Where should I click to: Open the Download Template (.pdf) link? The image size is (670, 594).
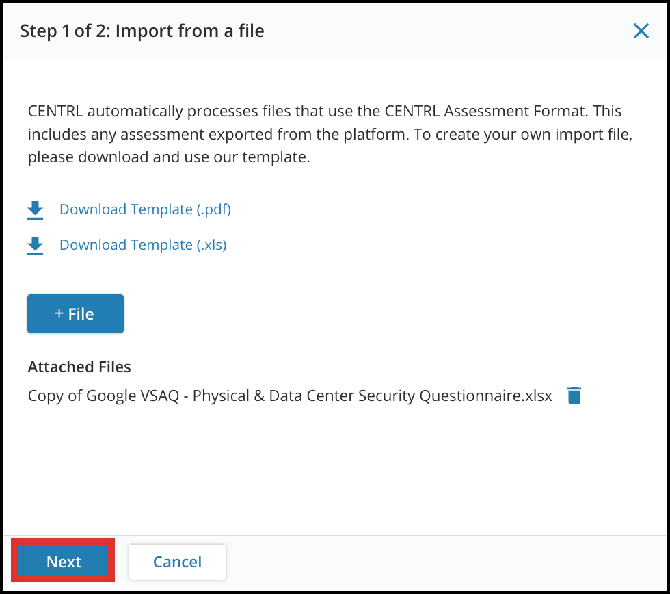click(x=145, y=209)
